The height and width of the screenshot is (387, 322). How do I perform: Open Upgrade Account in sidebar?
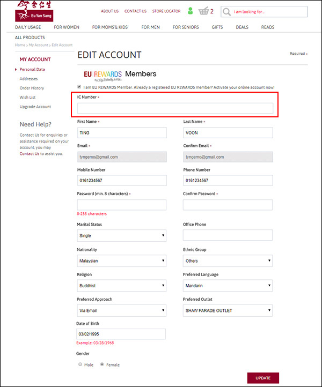[x=35, y=107]
